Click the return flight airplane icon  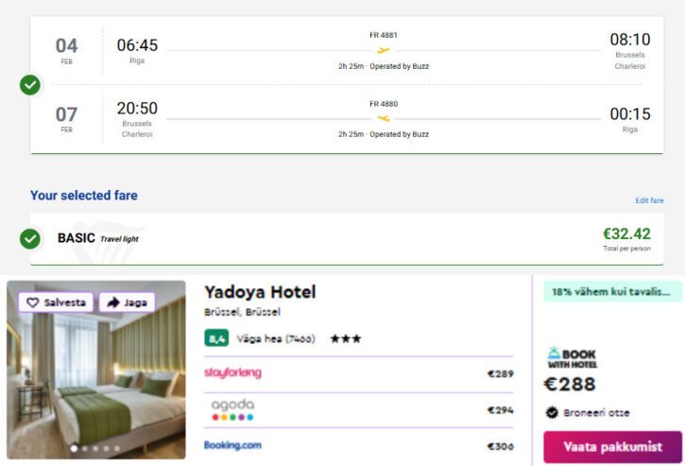(x=384, y=118)
